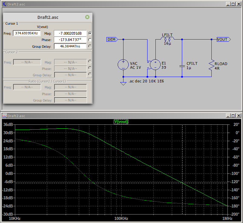Select the LFILT inductor symbol
Viewport: 243px width, 223px height.
[x=167, y=39]
